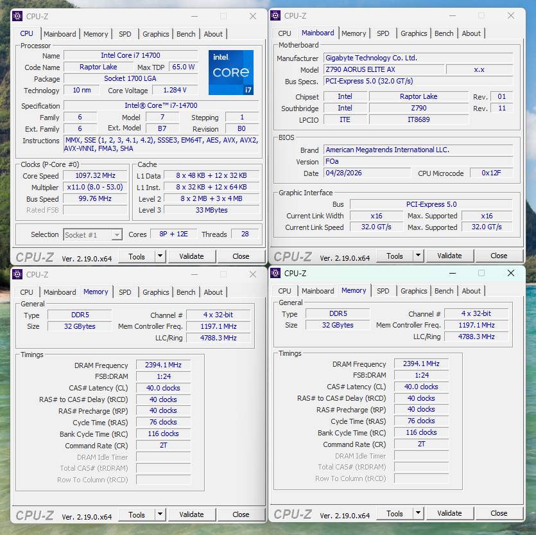This screenshot has width=536, height=535.
Task: Click the Current Link Speed value '32.0 GT/s'
Action: 376,227
